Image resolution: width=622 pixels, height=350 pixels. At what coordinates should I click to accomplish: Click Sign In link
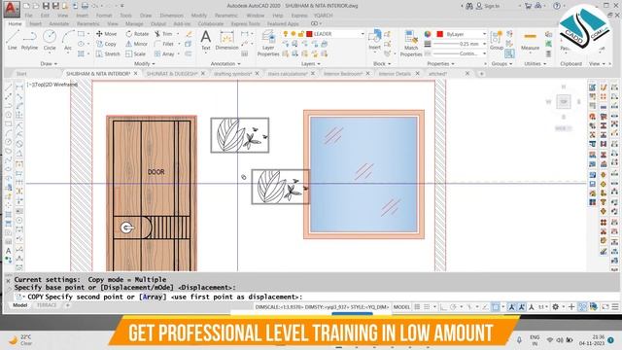tap(492, 6)
